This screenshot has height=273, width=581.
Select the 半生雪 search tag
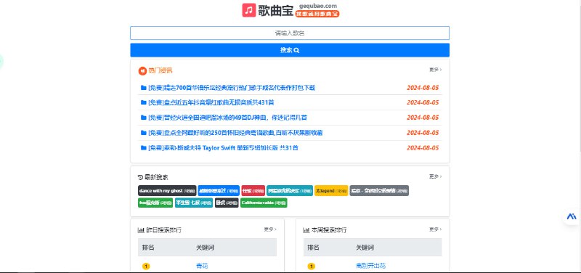(194, 203)
